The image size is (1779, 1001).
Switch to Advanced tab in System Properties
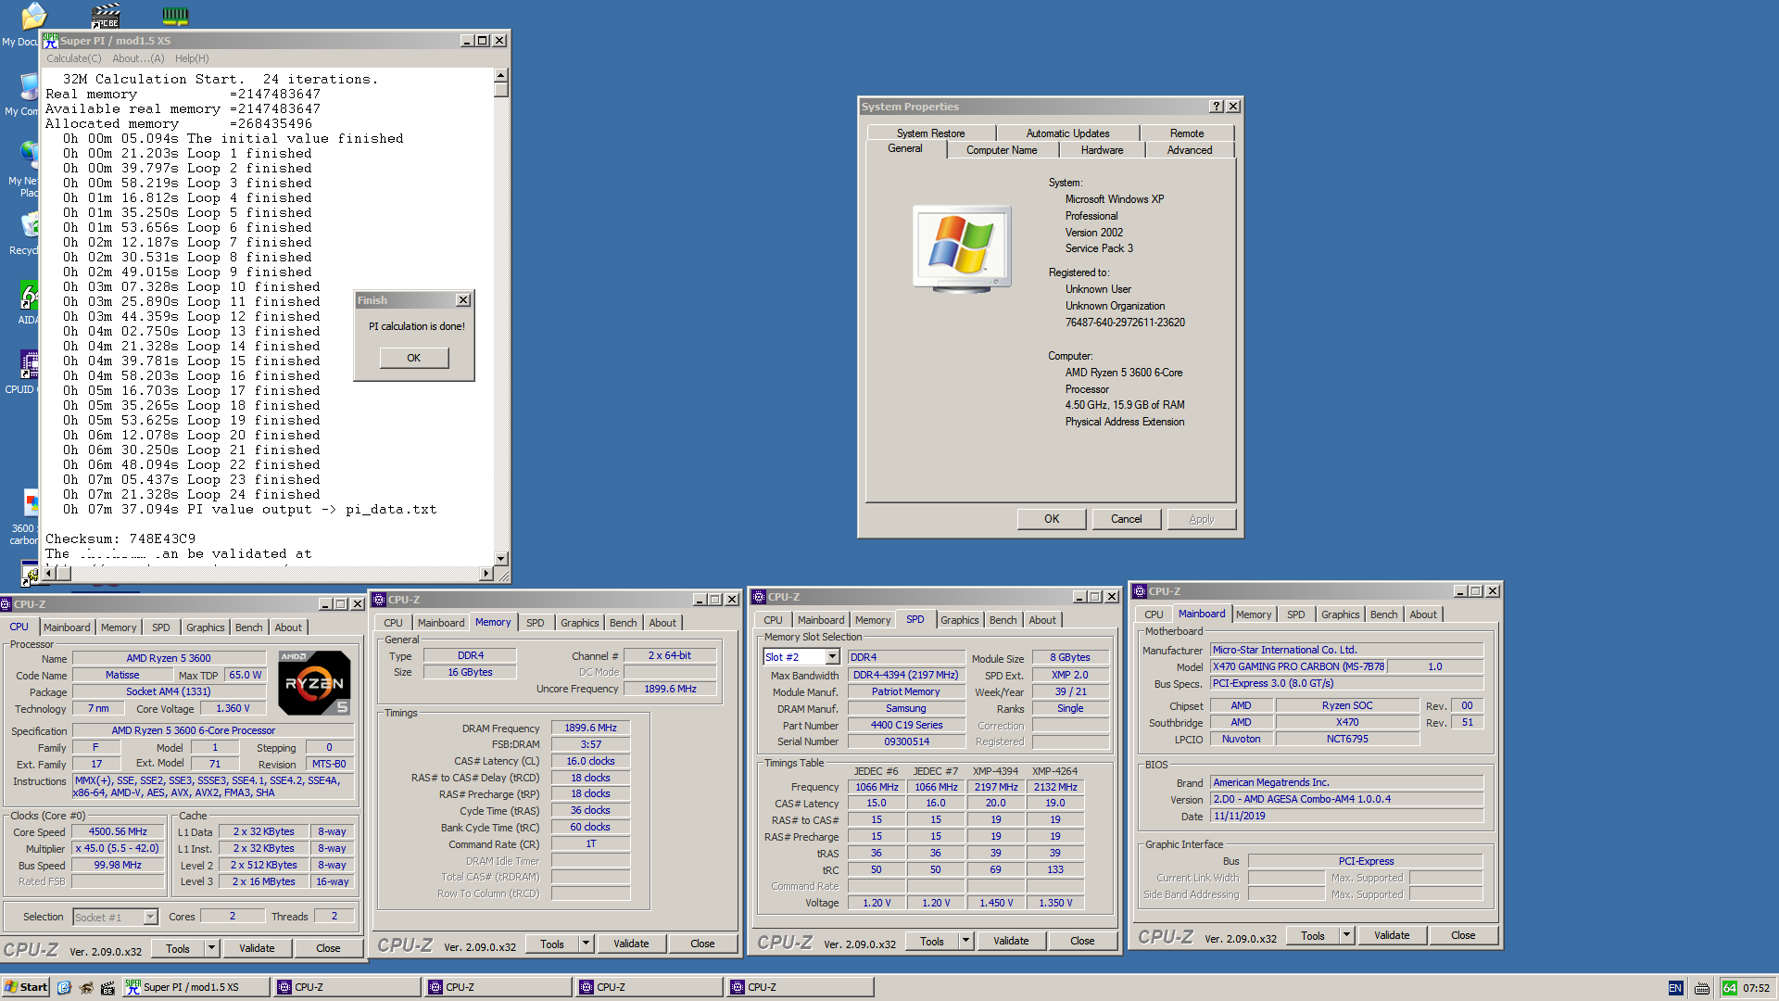(x=1190, y=150)
